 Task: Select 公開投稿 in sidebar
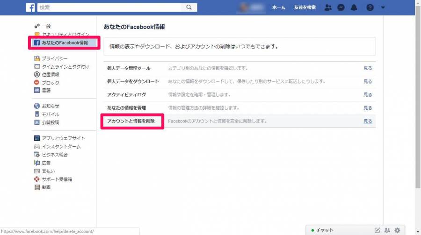pyautogui.click(x=51, y=122)
